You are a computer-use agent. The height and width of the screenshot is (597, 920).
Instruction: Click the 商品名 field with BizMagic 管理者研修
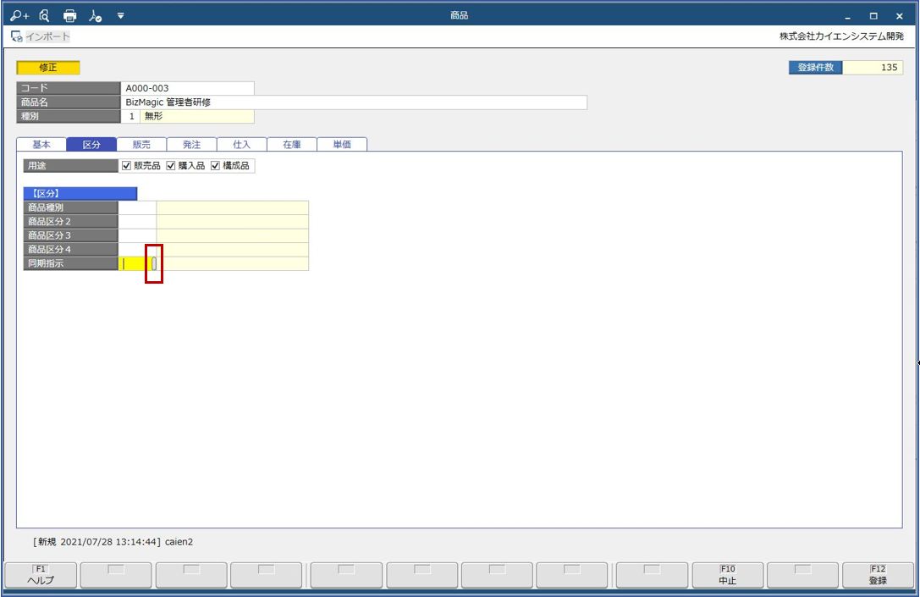(354, 102)
